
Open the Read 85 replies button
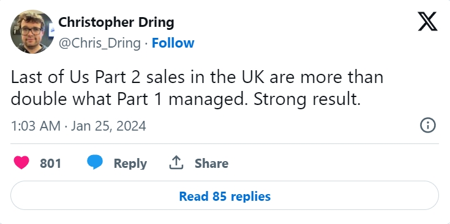click(x=225, y=195)
